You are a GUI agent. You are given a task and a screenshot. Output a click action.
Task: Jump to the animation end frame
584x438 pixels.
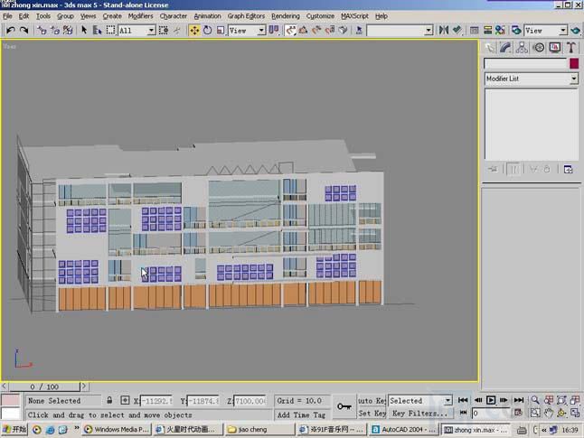[518, 400]
